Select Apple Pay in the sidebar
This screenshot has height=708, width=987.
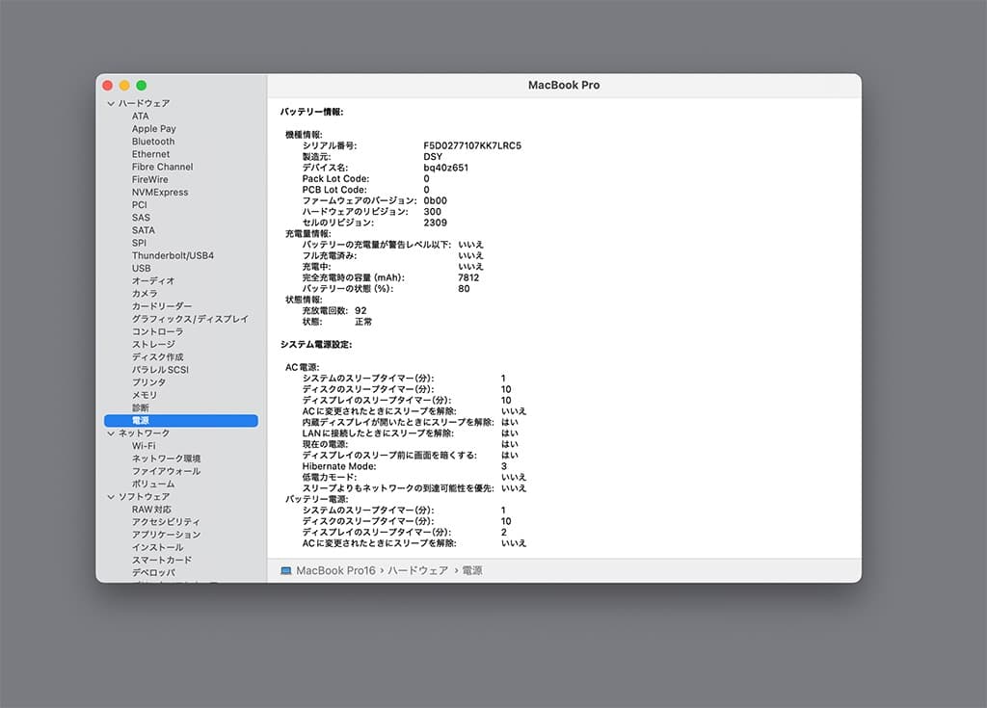pyautogui.click(x=154, y=128)
